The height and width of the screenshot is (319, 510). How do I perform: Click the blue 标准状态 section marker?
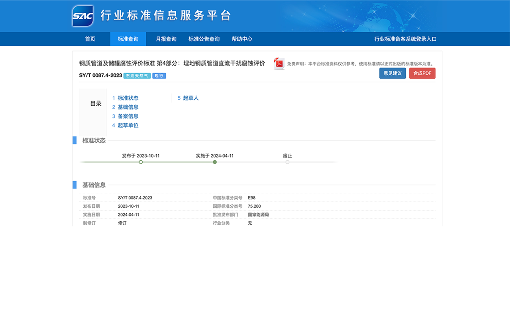pos(74,140)
